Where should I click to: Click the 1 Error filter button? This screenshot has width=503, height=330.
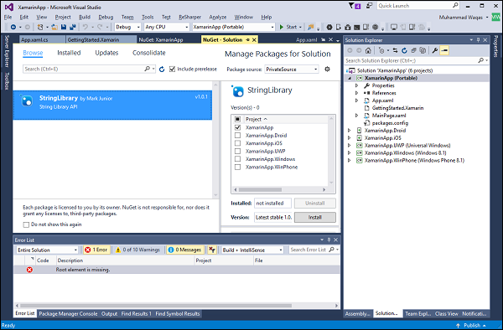[x=96, y=250]
